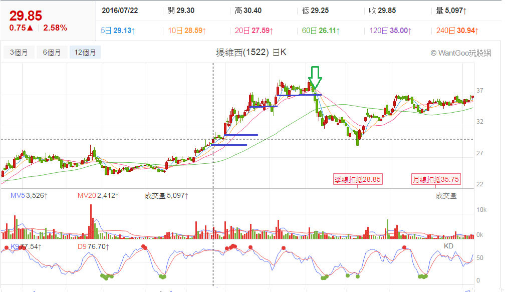Viewport: 506px width, 292px height.
Task: Click the MV20 2,412 volume average label
Action: point(98,195)
